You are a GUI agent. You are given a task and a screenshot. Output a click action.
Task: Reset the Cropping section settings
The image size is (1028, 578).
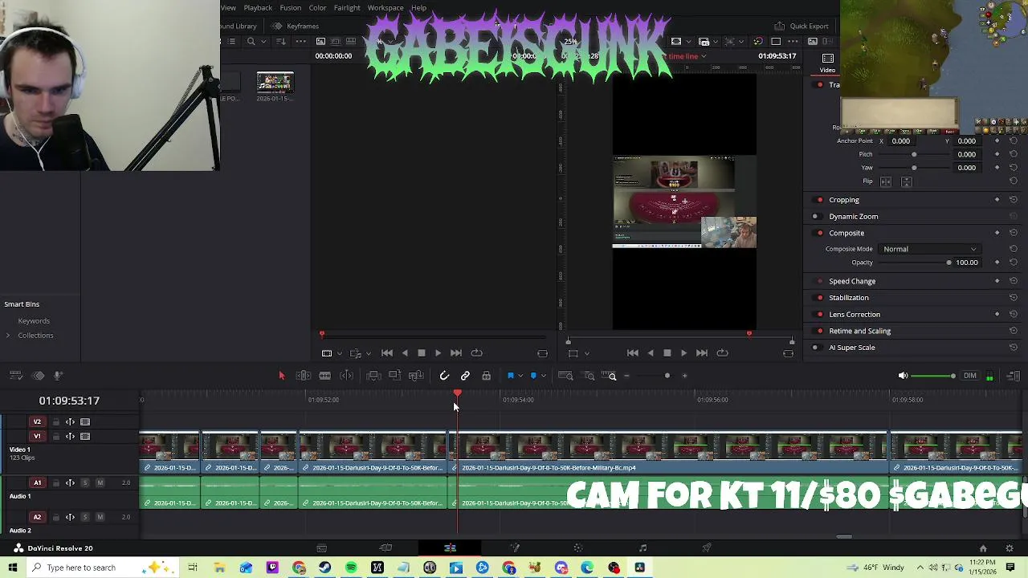[1013, 200]
